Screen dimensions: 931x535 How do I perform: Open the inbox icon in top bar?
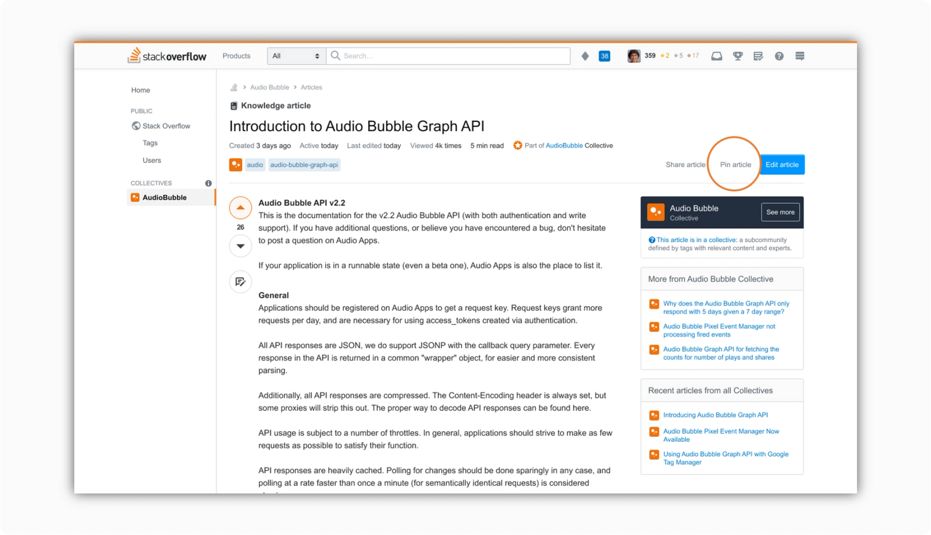(x=716, y=56)
